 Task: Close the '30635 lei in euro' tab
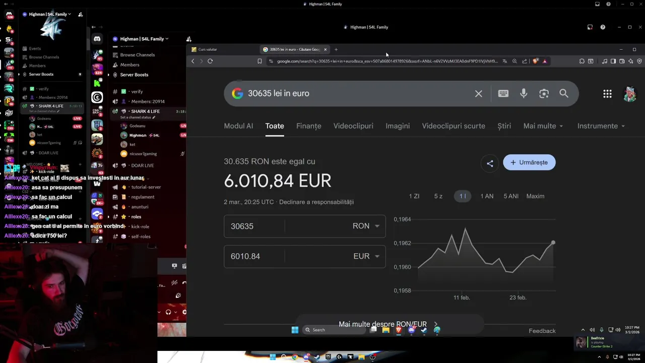(325, 49)
